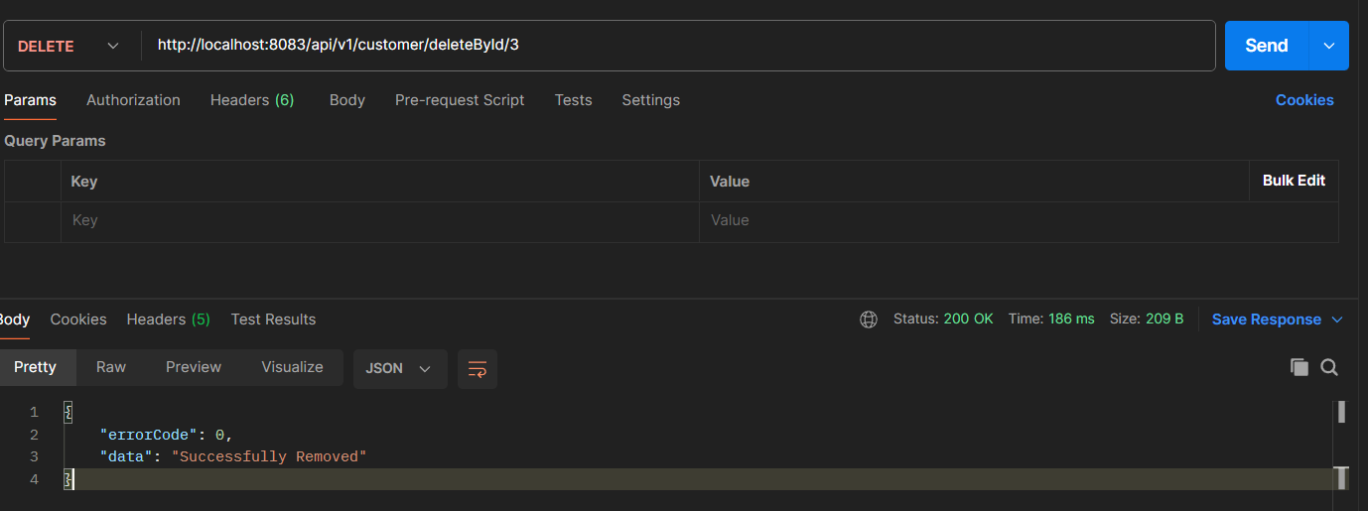Open the Pre-request Script tab
1368x511 pixels.
tap(460, 100)
